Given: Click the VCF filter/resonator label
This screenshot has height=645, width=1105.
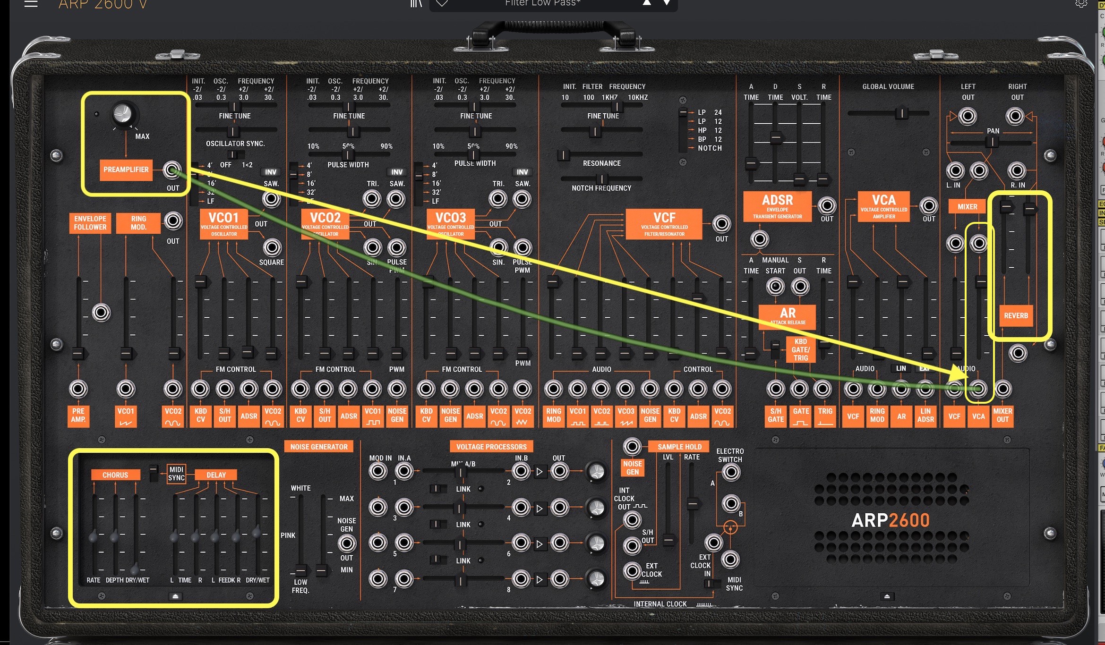Looking at the screenshot, I should [664, 224].
